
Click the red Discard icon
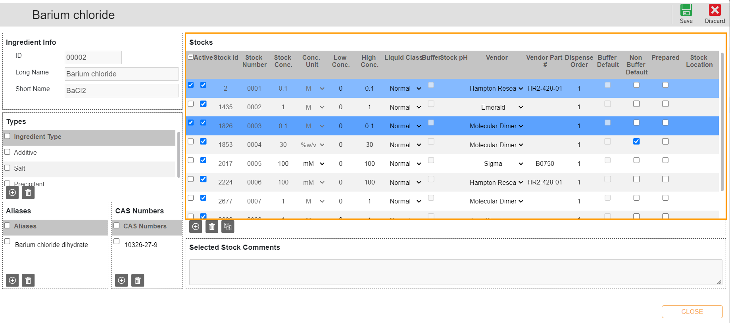(715, 10)
